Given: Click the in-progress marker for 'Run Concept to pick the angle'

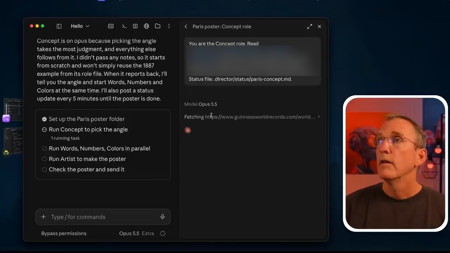Looking at the screenshot, I should click(x=44, y=130).
